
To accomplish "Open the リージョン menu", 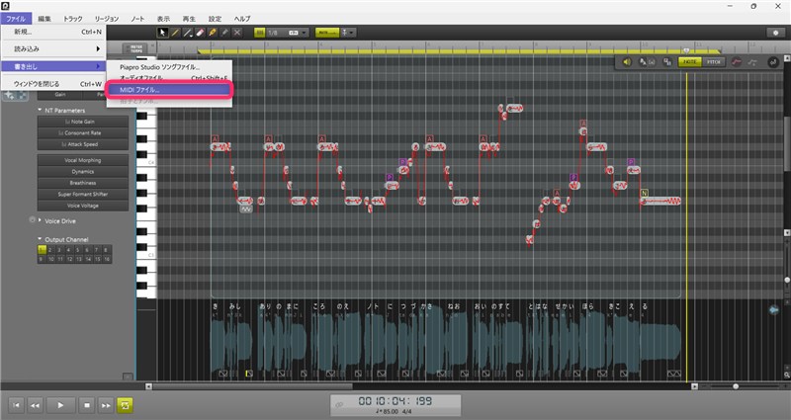I will point(107,19).
